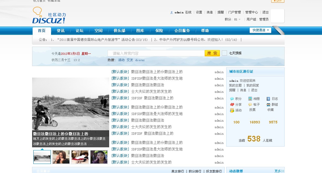The image size is (322, 173).
Task: Click the admin user avatar icon
Action: pos(172,12)
